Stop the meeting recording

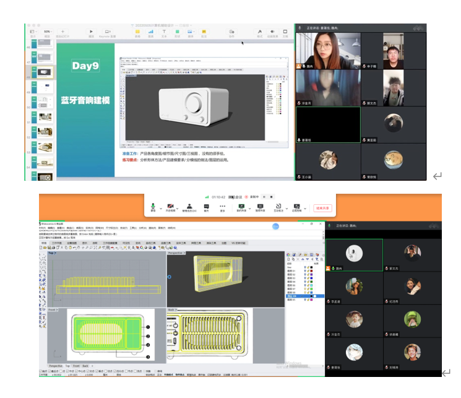pyautogui.click(x=271, y=197)
